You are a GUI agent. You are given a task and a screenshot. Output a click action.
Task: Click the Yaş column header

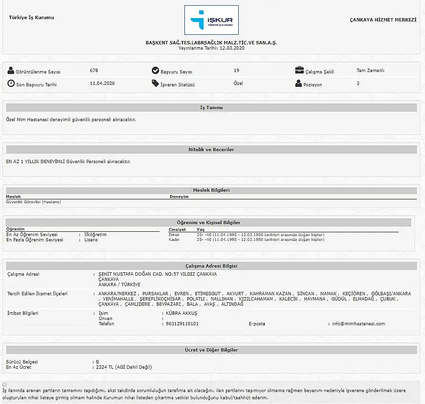point(201,229)
